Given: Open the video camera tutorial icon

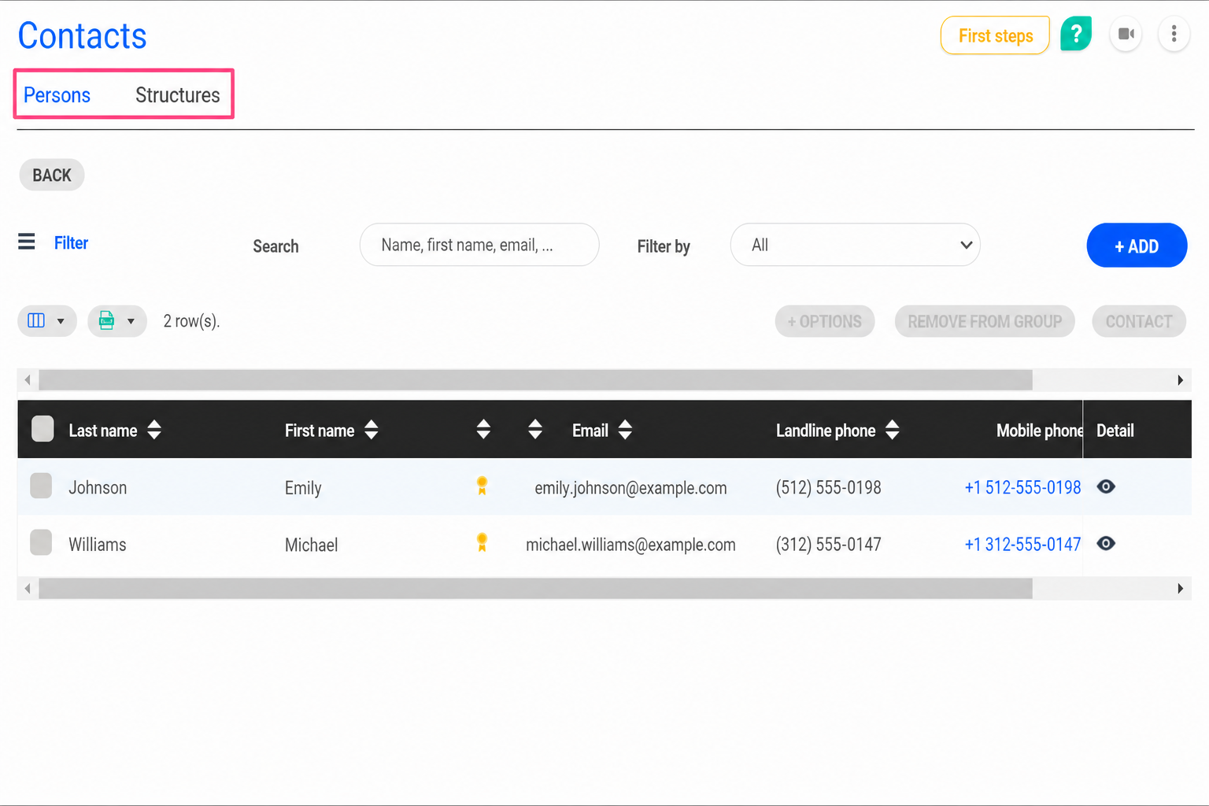Looking at the screenshot, I should (1126, 34).
